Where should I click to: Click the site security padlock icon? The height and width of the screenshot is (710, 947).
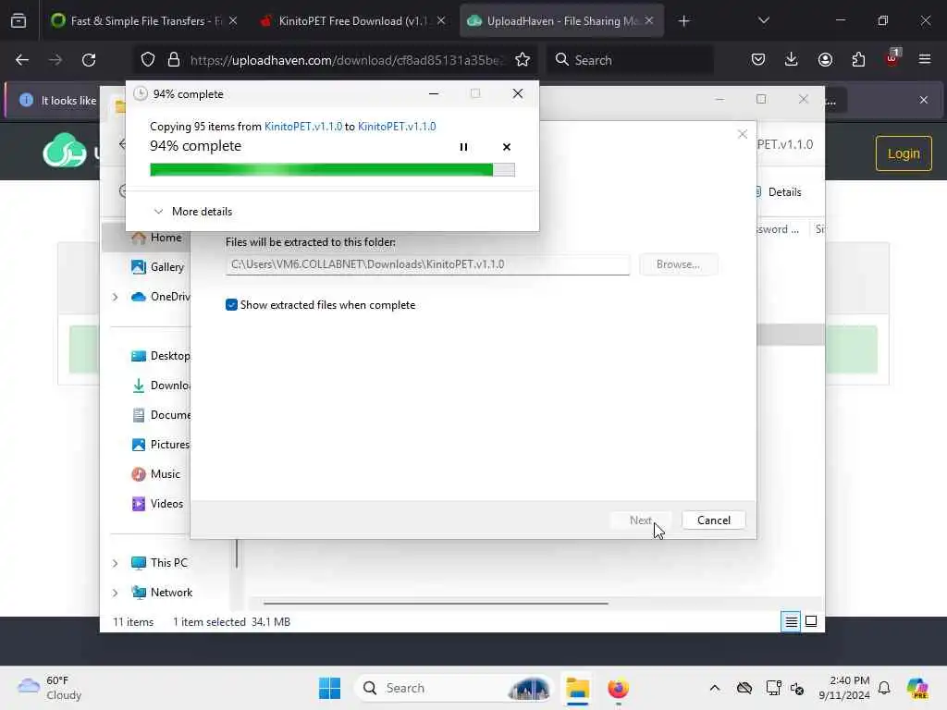pyautogui.click(x=174, y=60)
